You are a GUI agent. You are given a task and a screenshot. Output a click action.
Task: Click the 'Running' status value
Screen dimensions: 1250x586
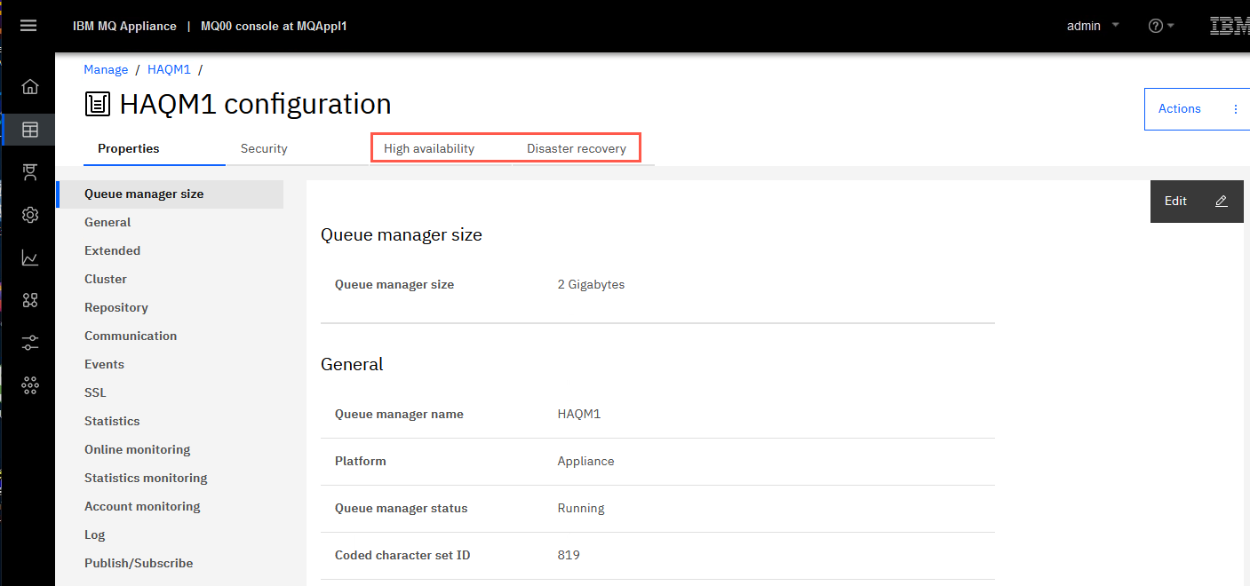581,508
